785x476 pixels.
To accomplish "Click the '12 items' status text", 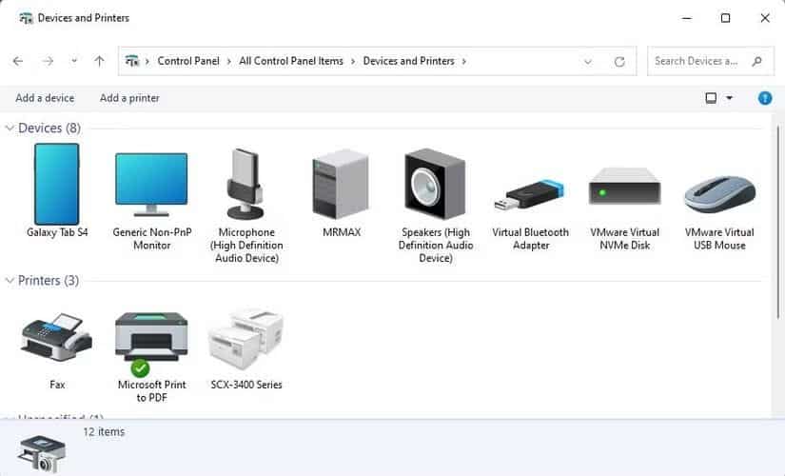I will (x=104, y=432).
